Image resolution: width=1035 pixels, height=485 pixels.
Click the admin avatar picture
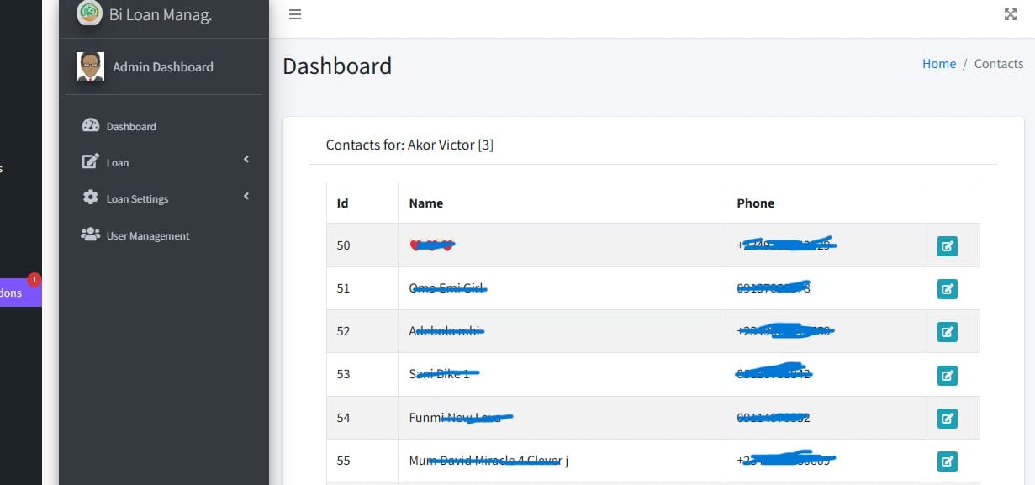click(x=90, y=66)
